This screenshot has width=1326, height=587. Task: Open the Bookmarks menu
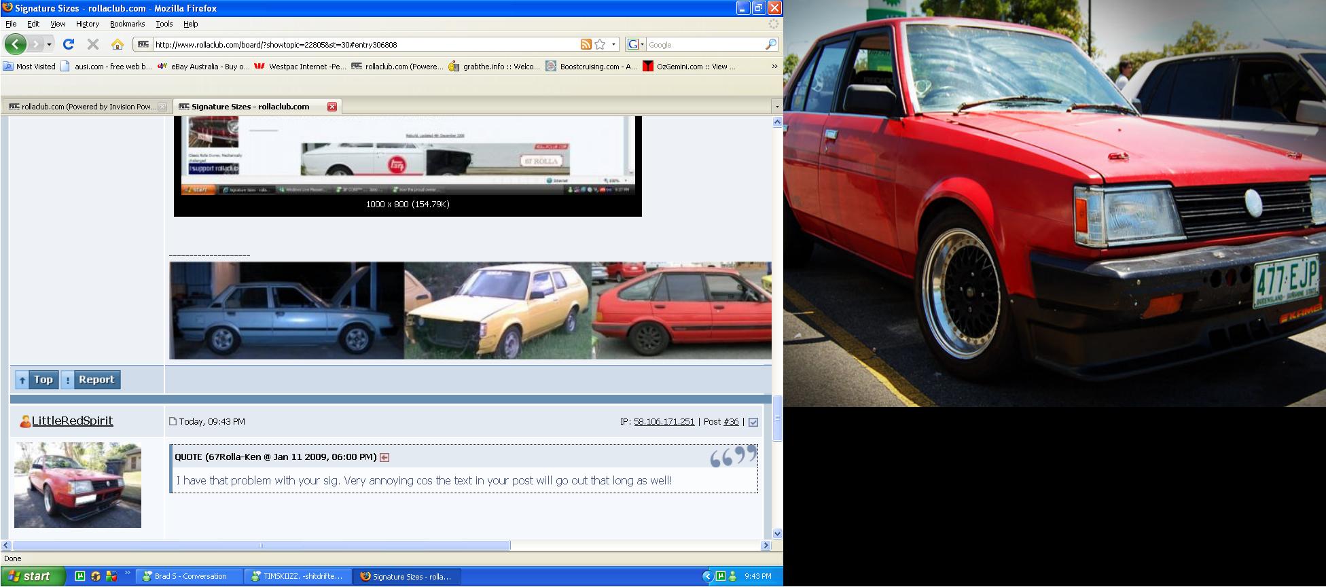point(127,24)
